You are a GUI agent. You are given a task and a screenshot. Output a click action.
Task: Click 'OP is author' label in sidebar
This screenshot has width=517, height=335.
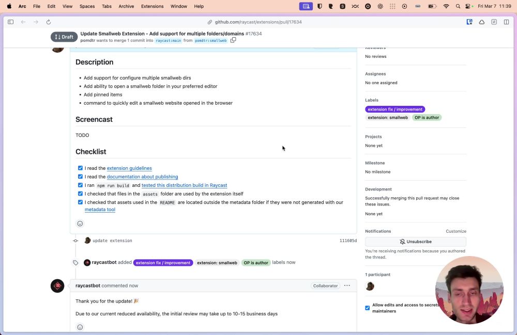coord(427,118)
